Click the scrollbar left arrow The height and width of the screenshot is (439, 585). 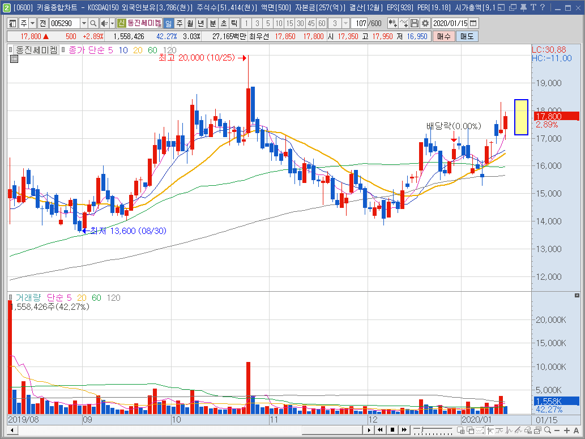tap(12, 431)
